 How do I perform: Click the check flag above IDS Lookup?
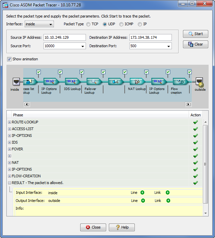click(82, 72)
